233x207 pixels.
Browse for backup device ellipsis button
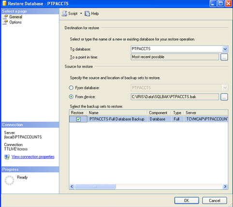[x=224, y=97]
